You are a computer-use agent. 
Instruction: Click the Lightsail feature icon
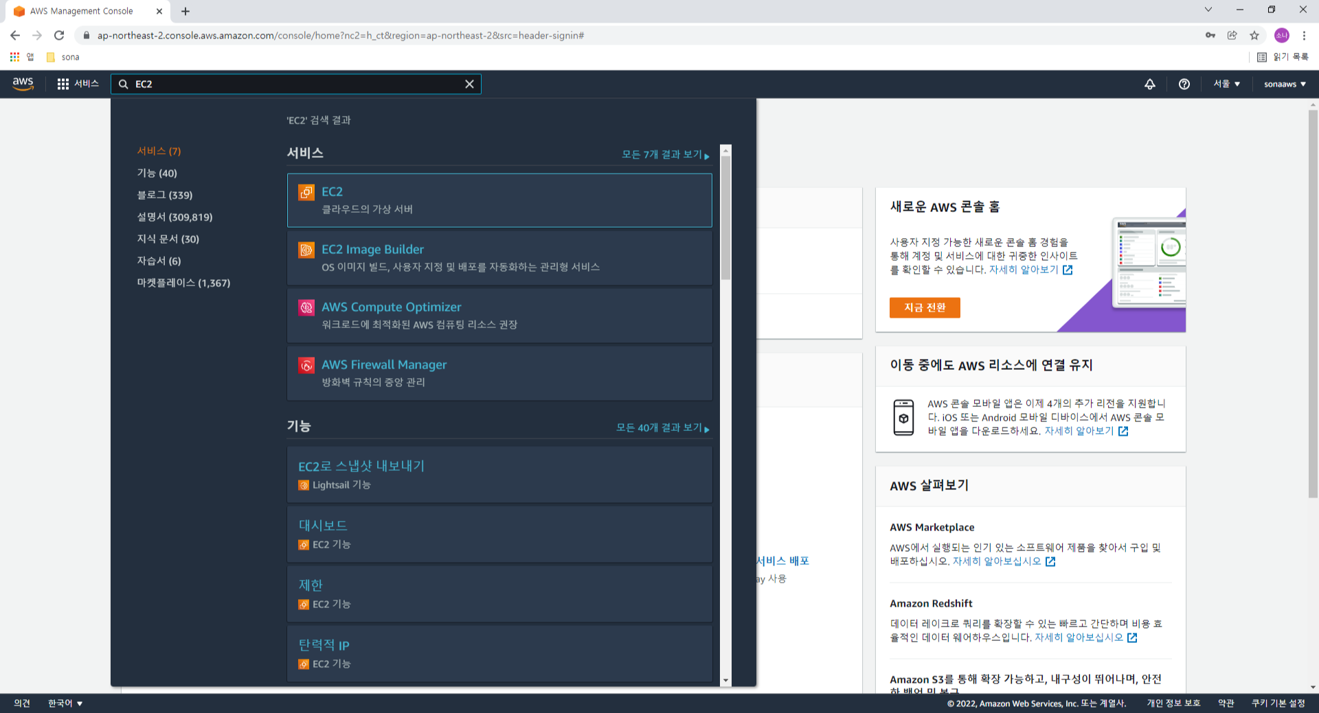(x=304, y=485)
